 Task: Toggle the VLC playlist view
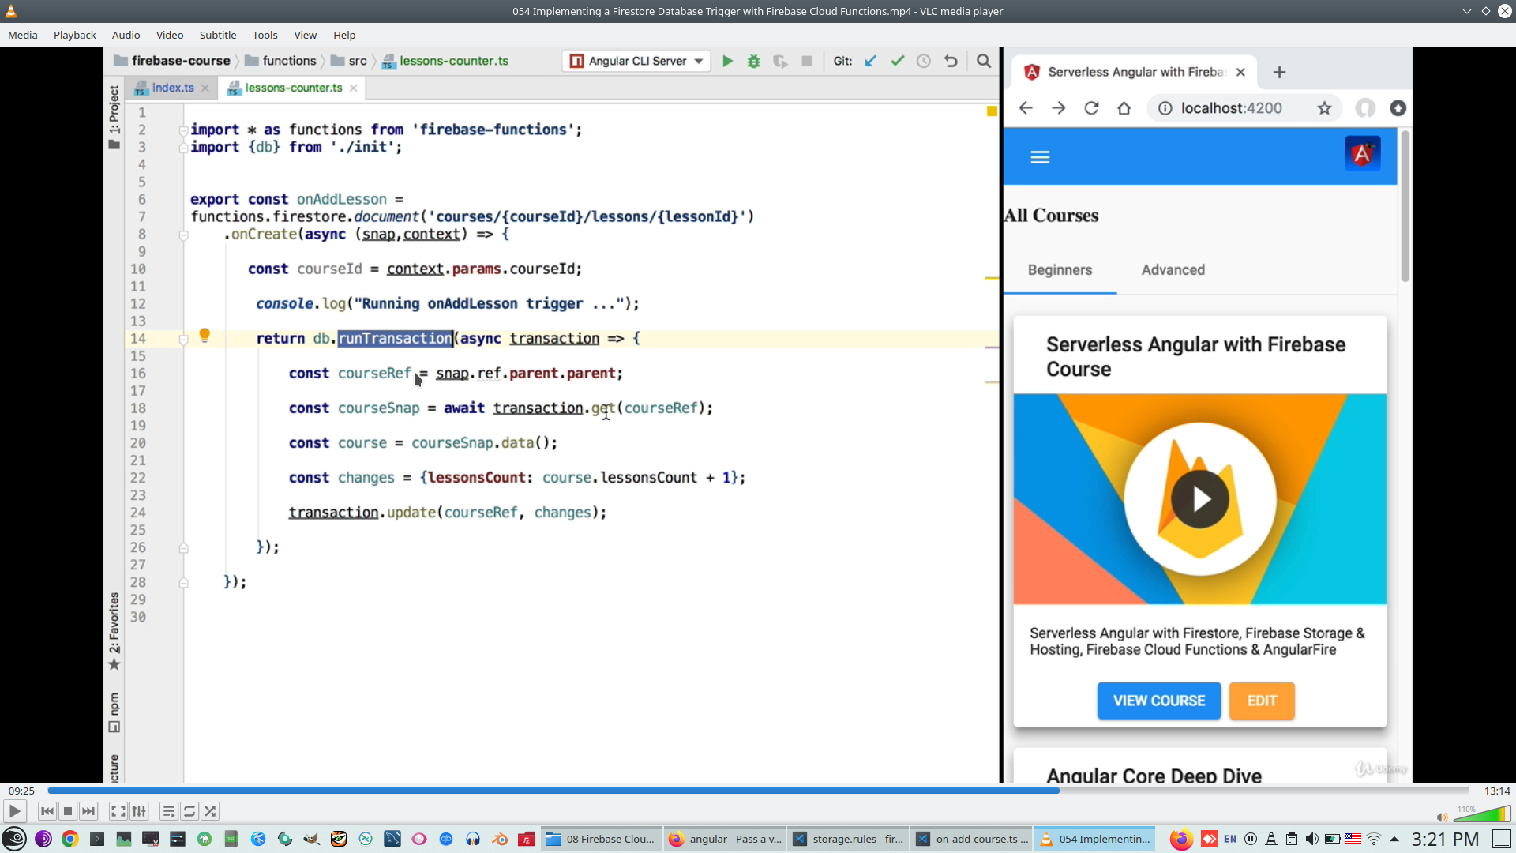168,811
